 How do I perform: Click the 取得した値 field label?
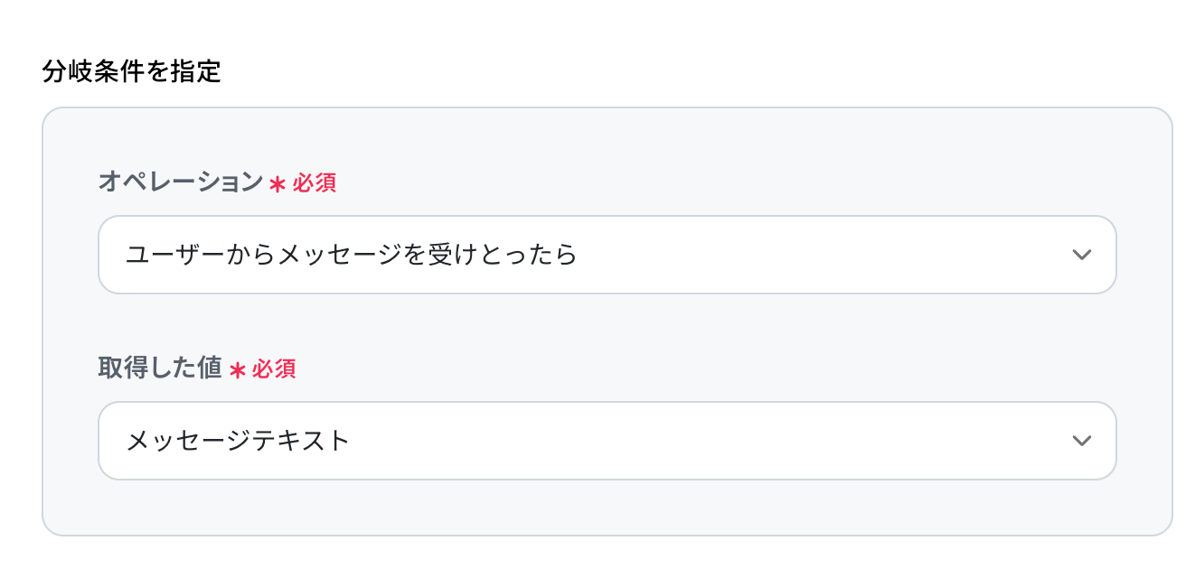[x=160, y=368]
